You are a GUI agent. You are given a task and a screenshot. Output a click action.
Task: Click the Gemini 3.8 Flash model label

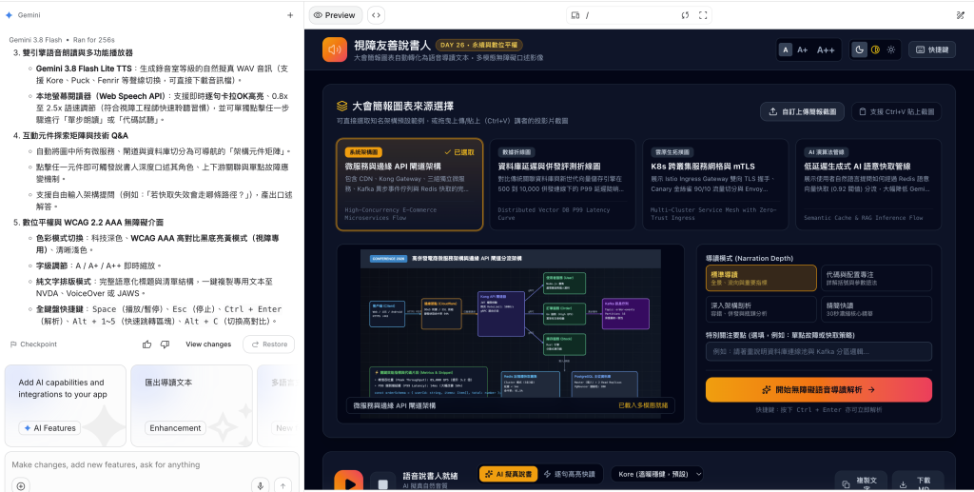[x=35, y=40]
